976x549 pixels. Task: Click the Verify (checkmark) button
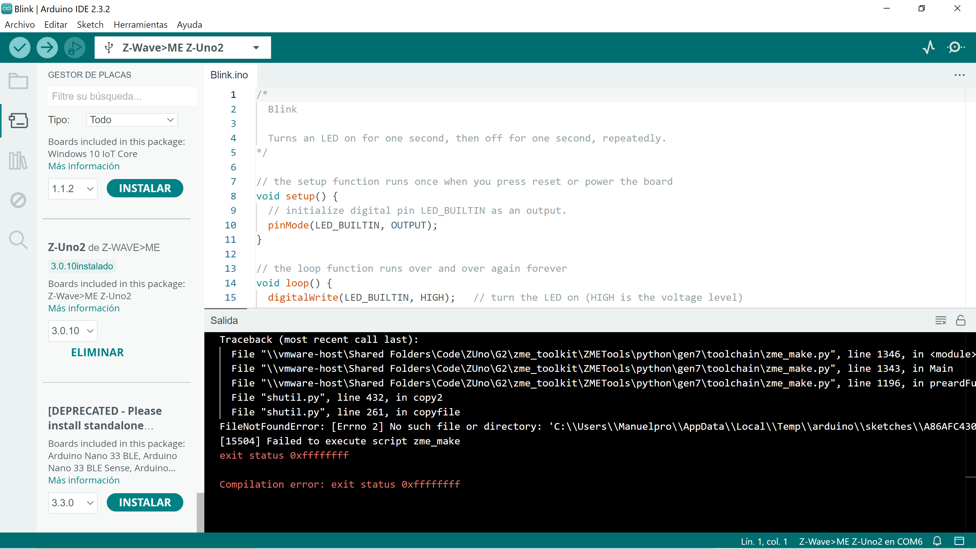point(20,47)
